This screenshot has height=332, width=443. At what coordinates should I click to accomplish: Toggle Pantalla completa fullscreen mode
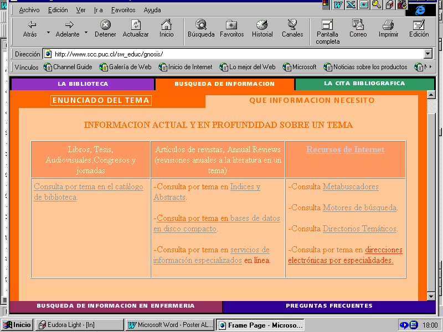327,25
